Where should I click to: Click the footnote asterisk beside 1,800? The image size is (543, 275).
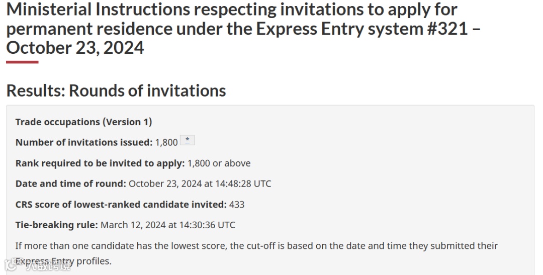coord(187,141)
